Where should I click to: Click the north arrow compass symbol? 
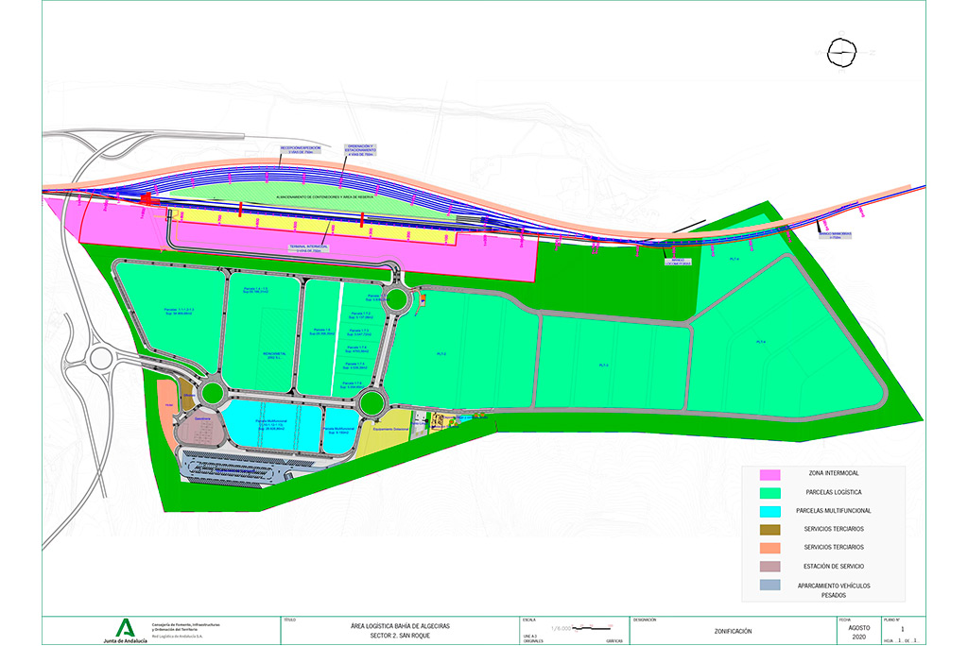(842, 53)
